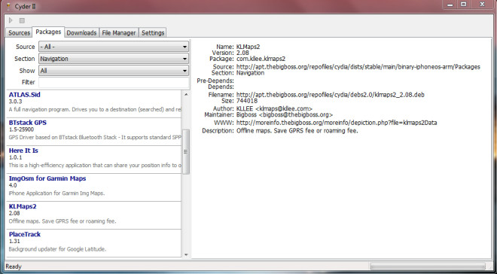Click the WWW depiction.php URL
The width and height of the screenshot is (497, 274).
[x=337, y=123]
